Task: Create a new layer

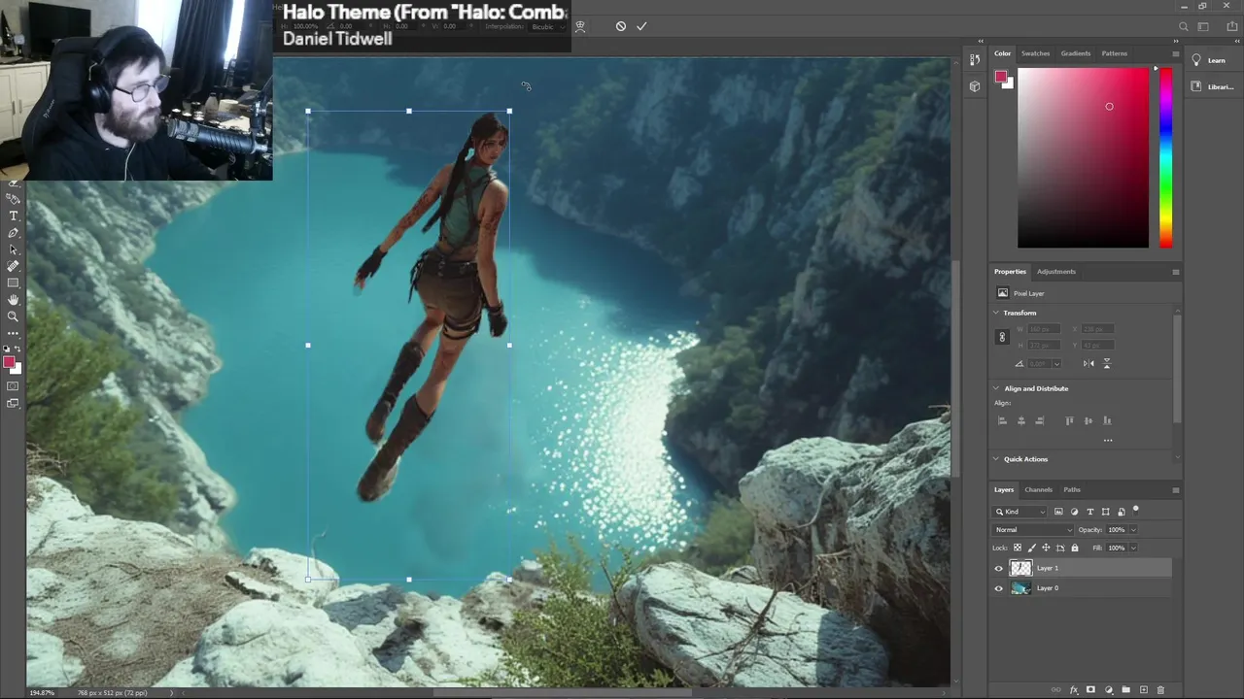Action: click(1144, 689)
